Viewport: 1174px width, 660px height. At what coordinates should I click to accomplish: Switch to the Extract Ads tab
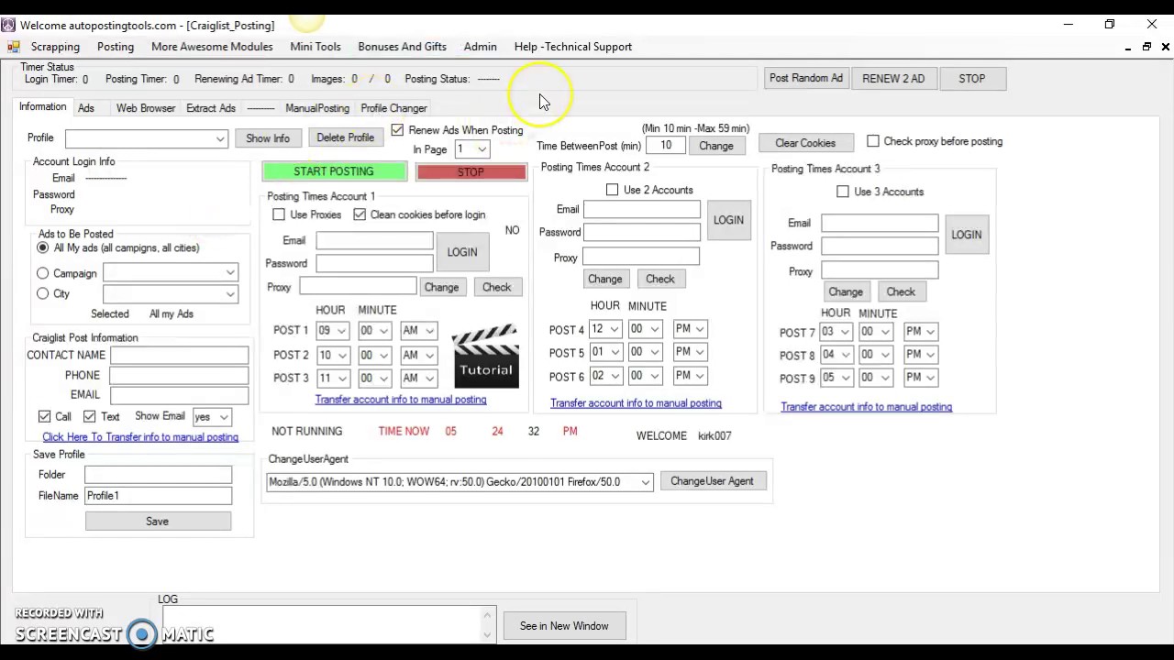[x=211, y=108]
